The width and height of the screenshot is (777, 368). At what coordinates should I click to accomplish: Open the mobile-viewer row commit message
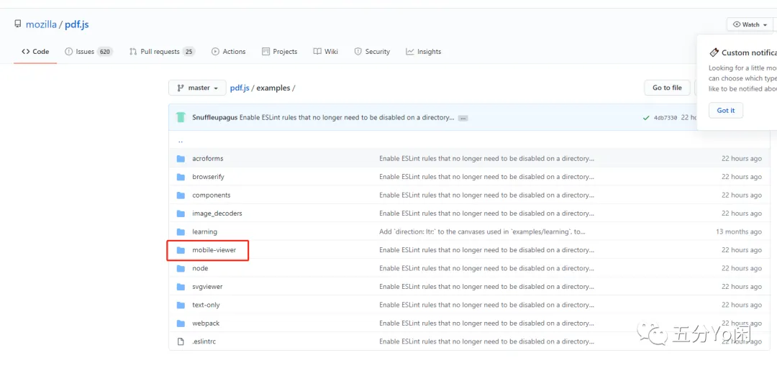[486, 250]
